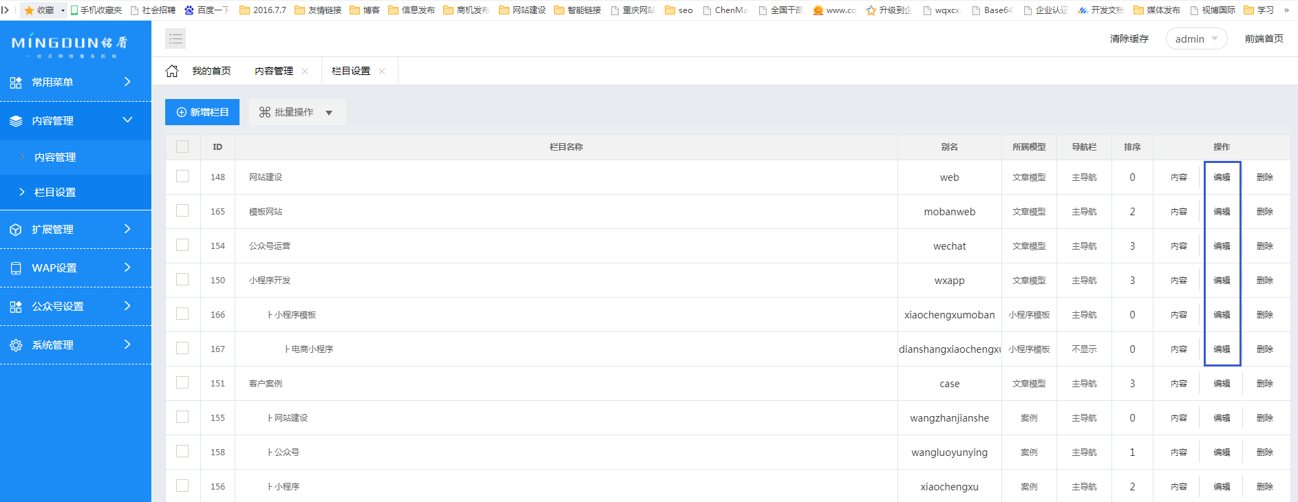The image size is (1298, 502).
Task: Check the box for row 167 电商小程序
Action: click(x=182, y=348)
